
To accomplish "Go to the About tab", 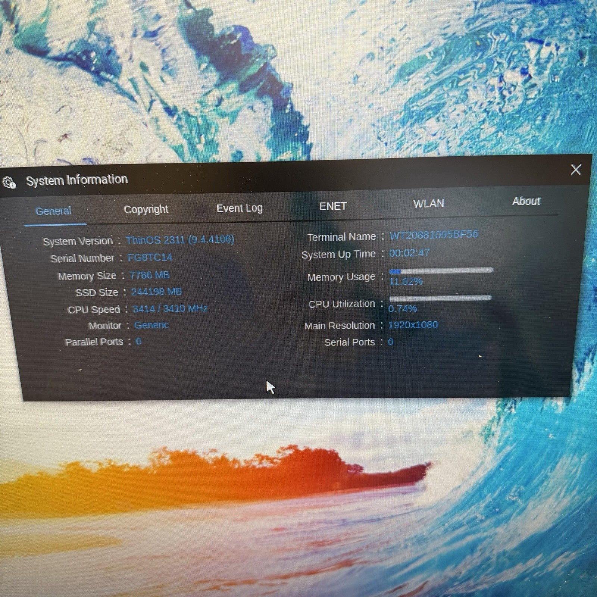I will click(526, 201).
